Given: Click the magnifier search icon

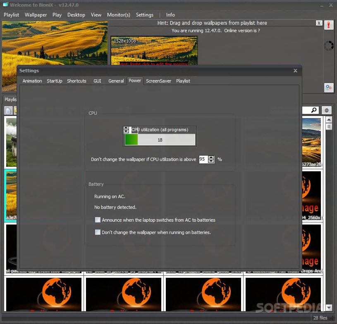Looking at the screenshot, I should 314,110.
